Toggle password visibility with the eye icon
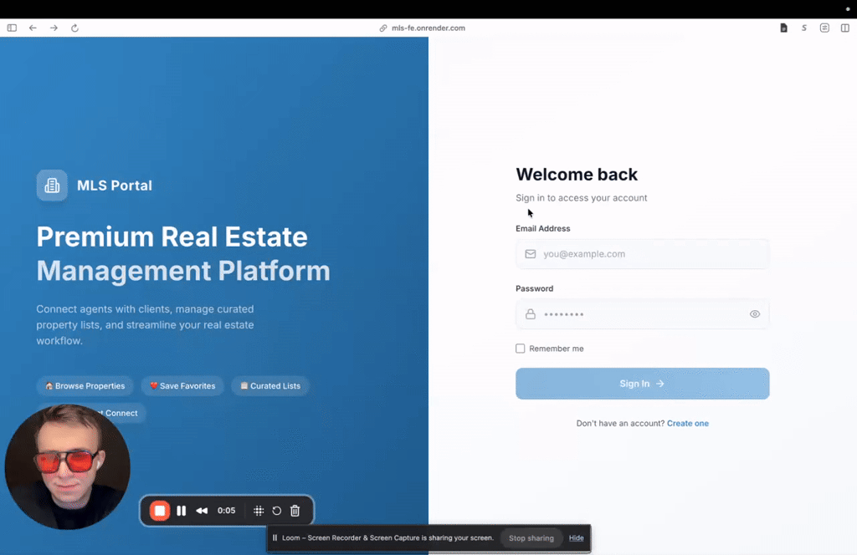The width and height of the screenshot is (857, 555). click(x=754, y=313)
